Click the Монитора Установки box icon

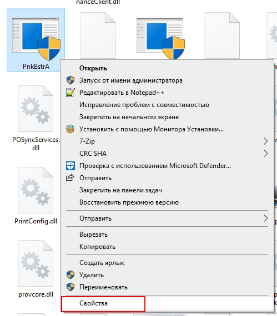point(70,129)
